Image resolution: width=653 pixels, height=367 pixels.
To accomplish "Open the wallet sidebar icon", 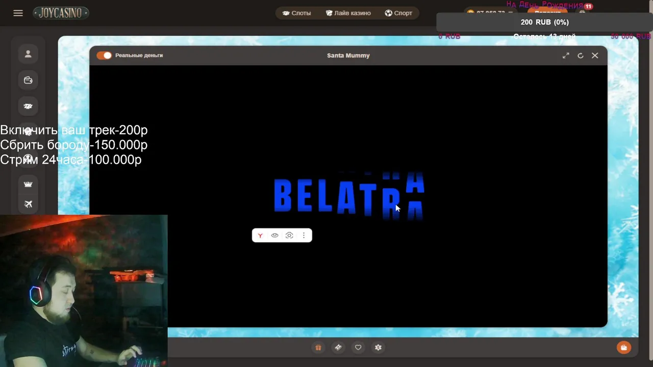I will (x=28, y=80).
